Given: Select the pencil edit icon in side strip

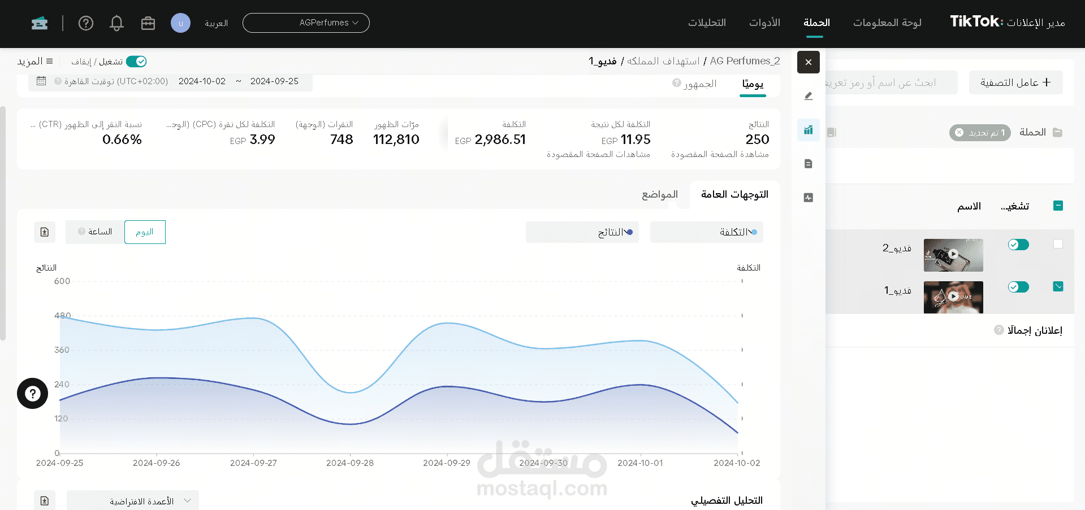Looking at the screenshot, I should click(x=809, y=96).
